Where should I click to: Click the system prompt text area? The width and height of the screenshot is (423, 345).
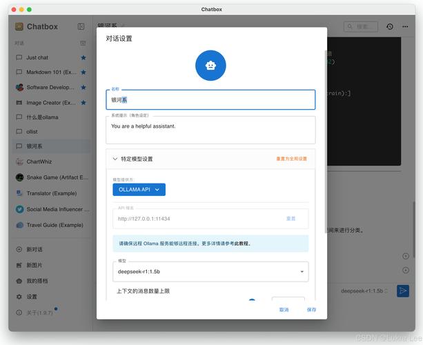[x=210, y=130]
